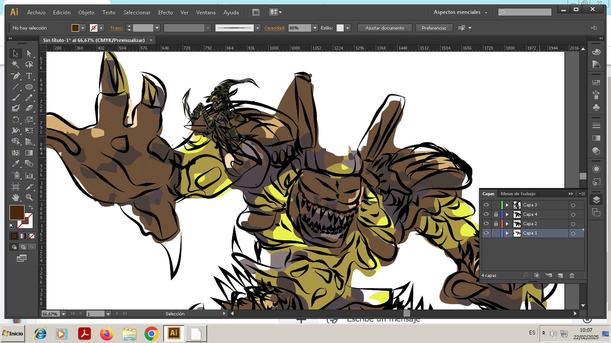Open the Symbols panel club icon
611x343 pixels.
596,107
